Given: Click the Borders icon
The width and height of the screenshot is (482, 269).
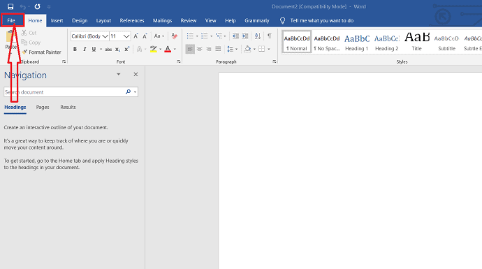Looking at the screenshot, I should 261,49.
